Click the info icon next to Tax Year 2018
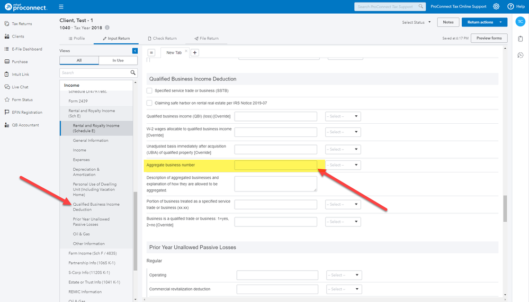The height and width of the screenshot is (302, 529). tap(107, 28)
